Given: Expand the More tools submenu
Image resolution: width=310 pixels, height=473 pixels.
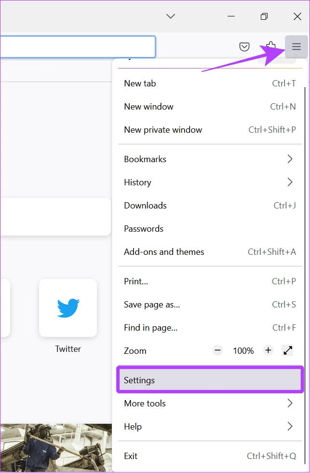Looking at the screenshot, I should (x=210, y=403).
